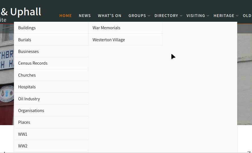Open the What's On page

coord(109,16)
